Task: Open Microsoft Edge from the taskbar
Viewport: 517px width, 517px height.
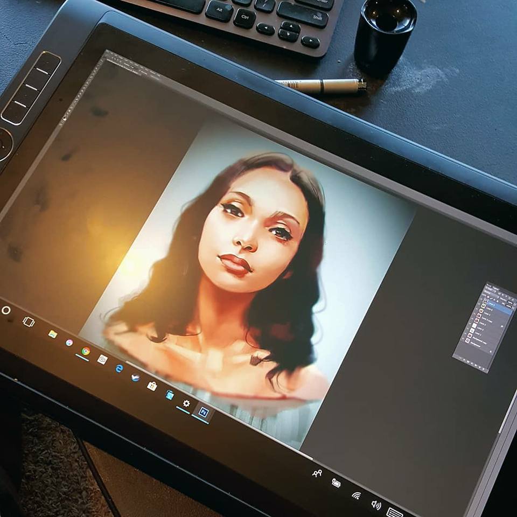Action: click(119, 368)
